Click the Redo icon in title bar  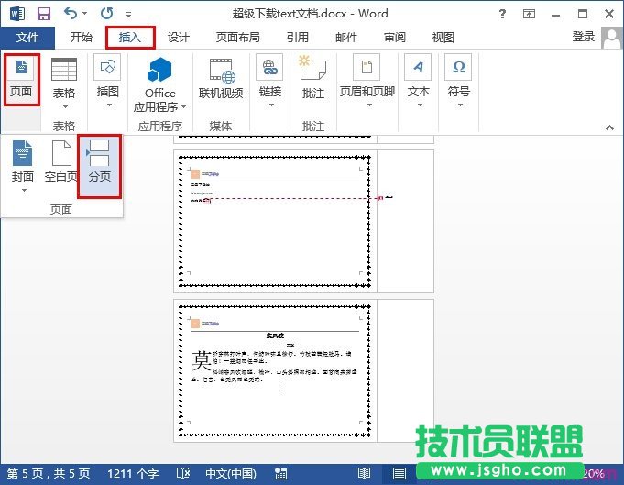point(106,14)
